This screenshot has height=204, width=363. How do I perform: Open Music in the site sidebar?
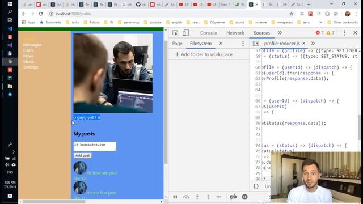pyautogui.click(x=29, y=62)
